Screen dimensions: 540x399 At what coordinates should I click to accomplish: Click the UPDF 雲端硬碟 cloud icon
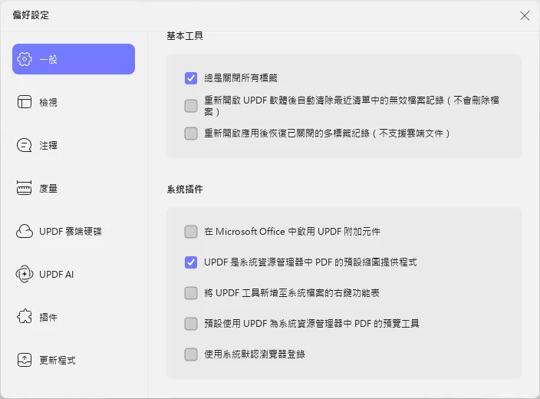click(x=25, y=231)
